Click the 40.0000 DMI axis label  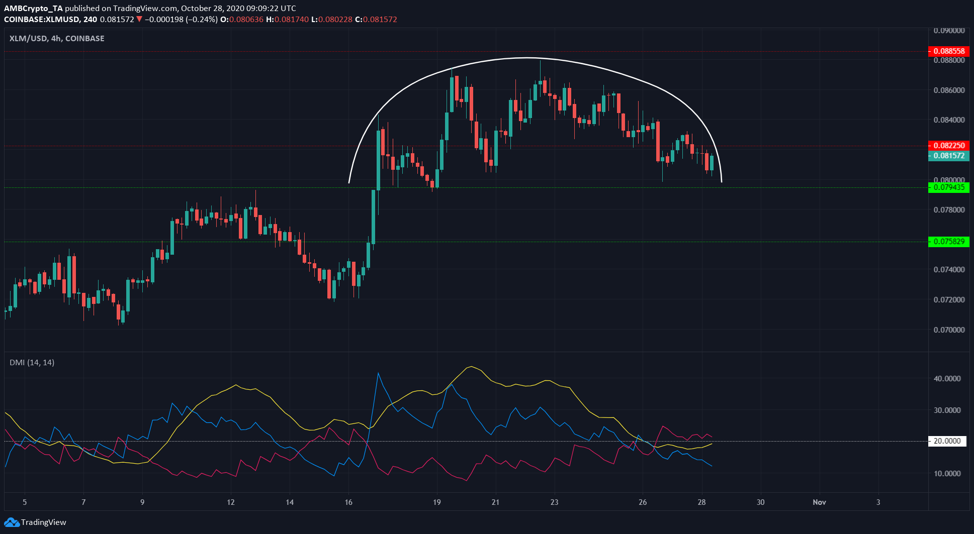click(x=947, y=379)
